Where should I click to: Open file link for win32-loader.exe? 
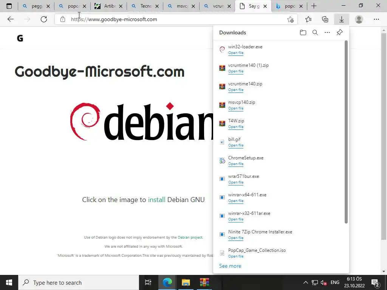236,53
